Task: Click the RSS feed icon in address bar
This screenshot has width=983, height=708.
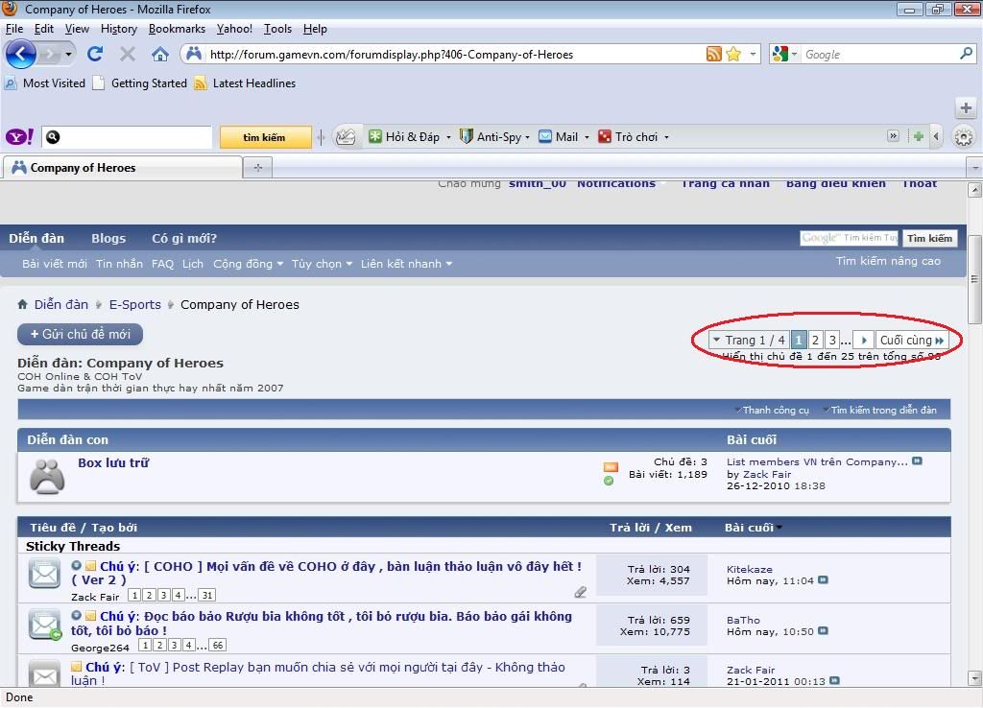Action: (713, 55)
